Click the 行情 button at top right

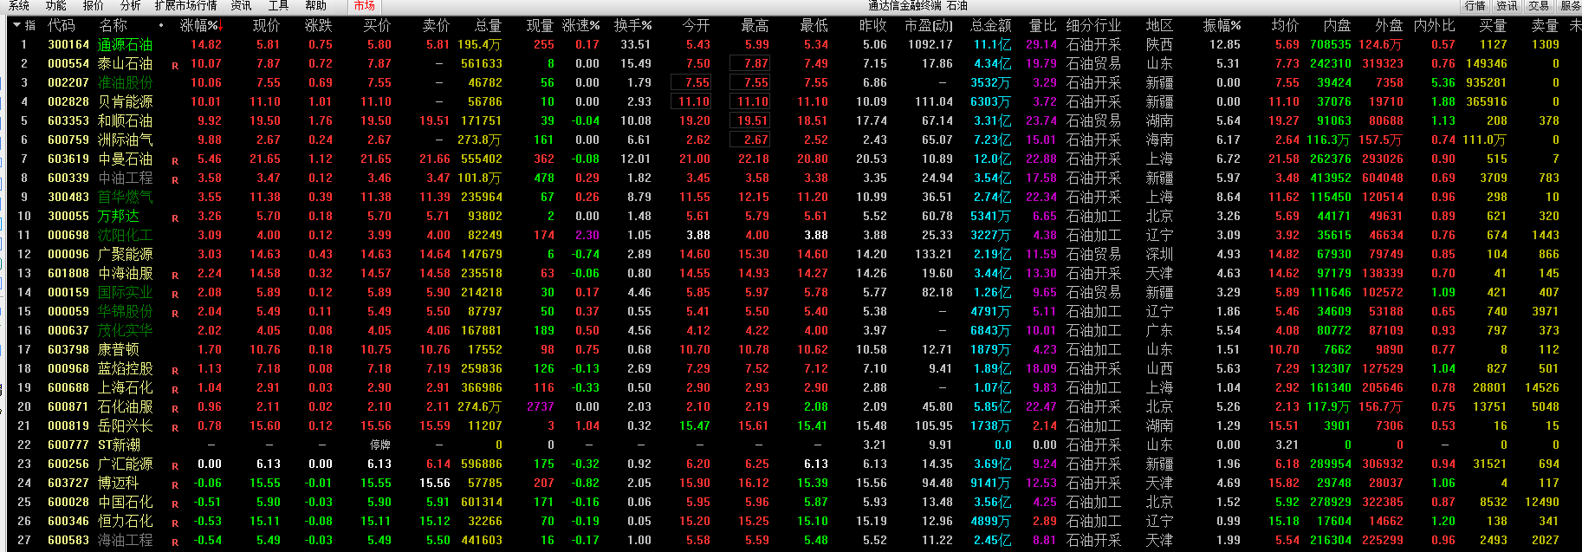pyautogui.click(x=1475, y=6)
